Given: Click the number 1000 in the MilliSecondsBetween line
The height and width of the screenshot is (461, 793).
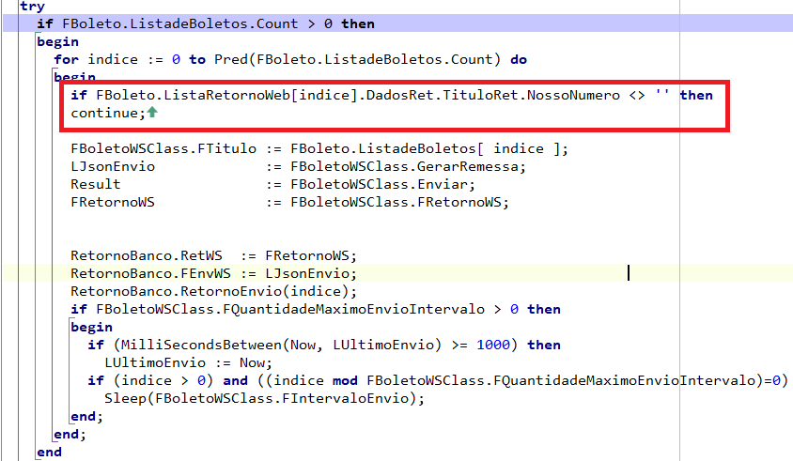Looking at the screenshot, I should [493, 346].
